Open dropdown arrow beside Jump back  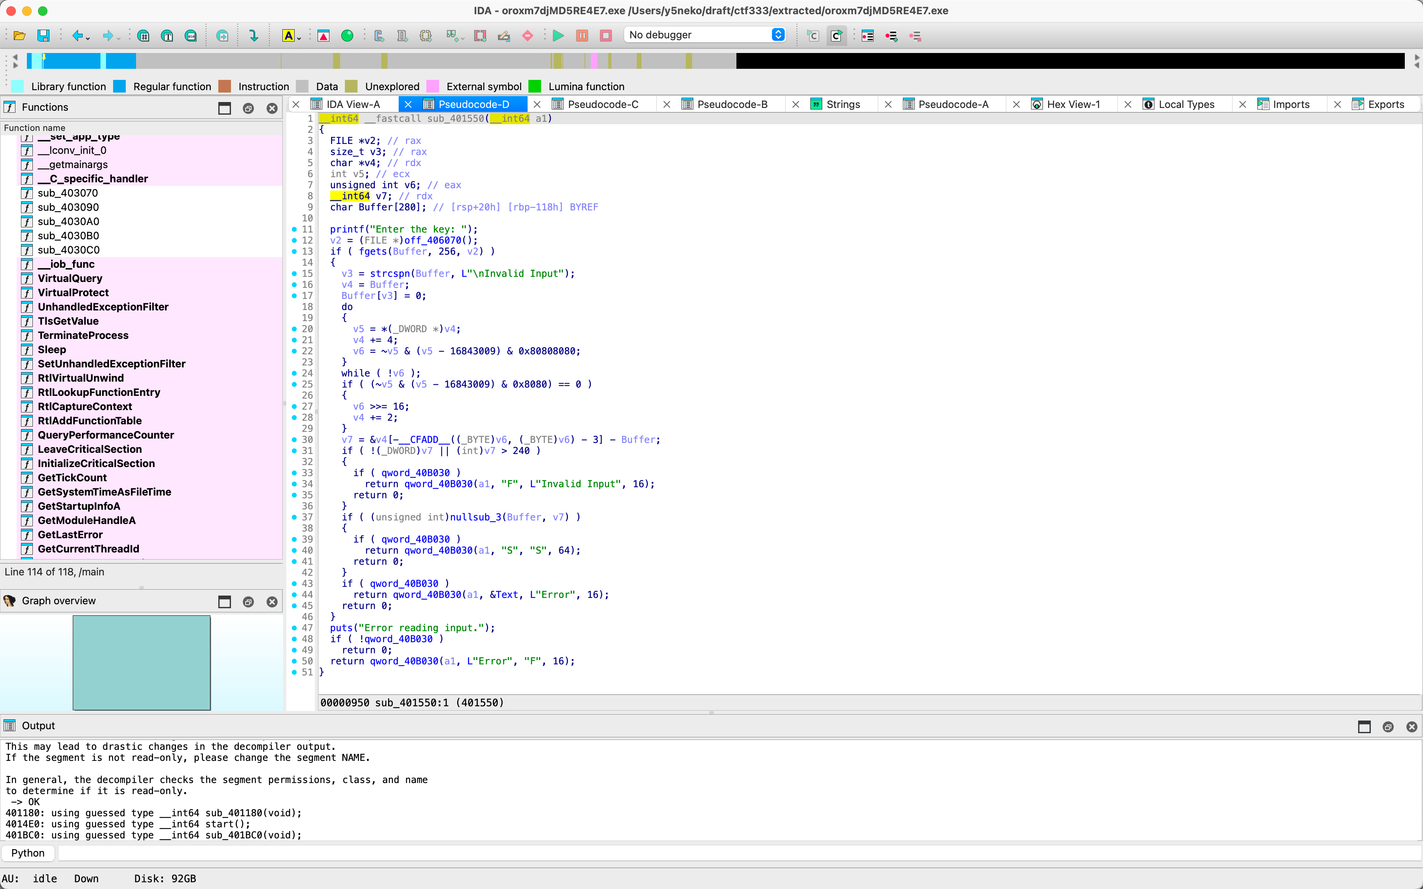click(x=88, y=38)
